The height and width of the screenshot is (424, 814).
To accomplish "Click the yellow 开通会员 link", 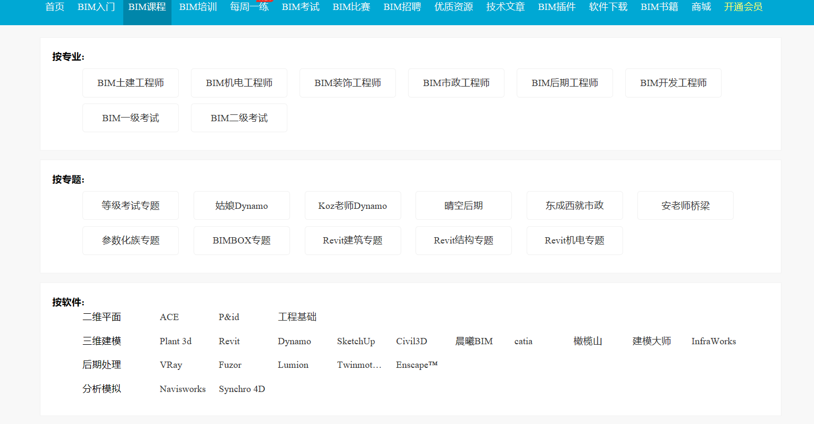I will click(x=743, y=7).
